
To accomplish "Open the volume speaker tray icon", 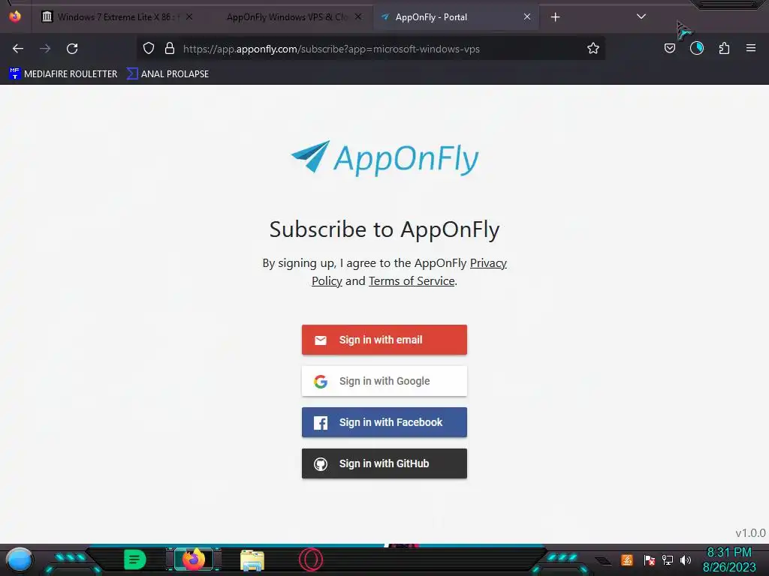I will [x=686, y=559].
